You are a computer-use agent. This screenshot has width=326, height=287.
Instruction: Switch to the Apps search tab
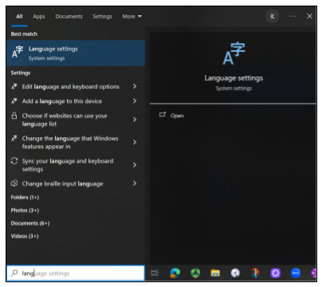(39, 17)
